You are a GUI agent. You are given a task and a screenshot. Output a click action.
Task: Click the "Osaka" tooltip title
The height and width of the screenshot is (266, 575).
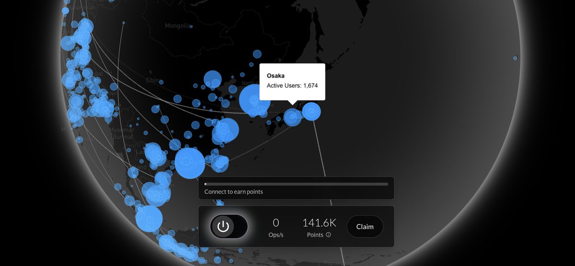(276, 76)
